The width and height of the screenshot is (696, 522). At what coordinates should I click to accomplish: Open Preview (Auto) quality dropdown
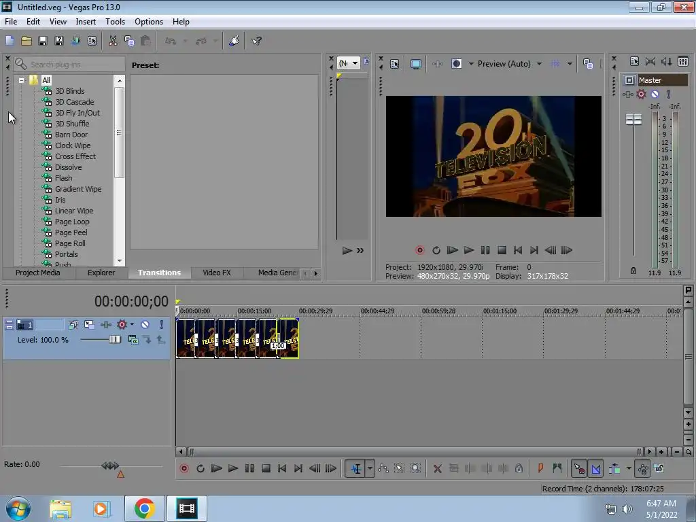539,64
